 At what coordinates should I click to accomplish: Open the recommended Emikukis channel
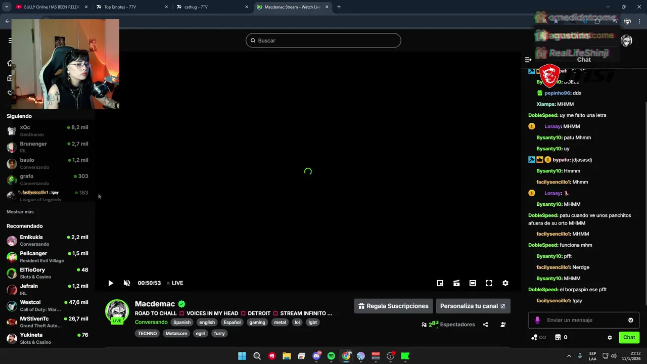pyautogui.click(x=48, y=240)
